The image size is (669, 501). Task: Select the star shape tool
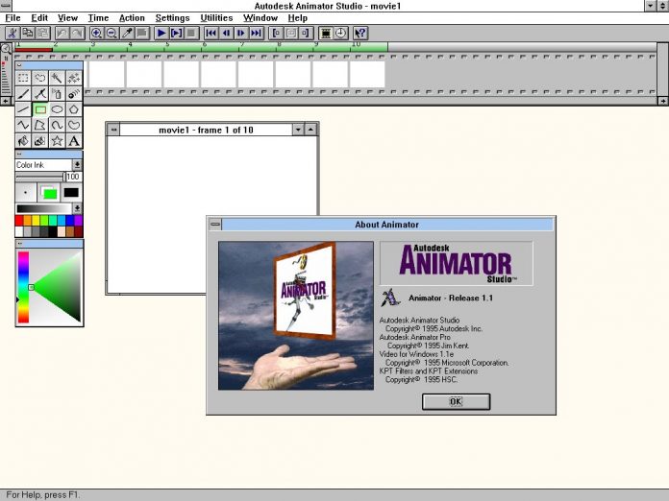(x=57, y=141)
